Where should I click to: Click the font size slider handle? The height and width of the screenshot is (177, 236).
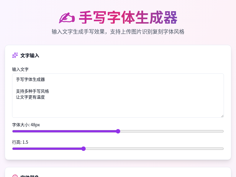[118, 131]
